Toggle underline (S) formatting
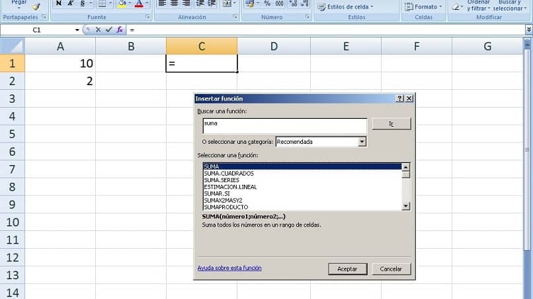533x299 pixels. 82,3
